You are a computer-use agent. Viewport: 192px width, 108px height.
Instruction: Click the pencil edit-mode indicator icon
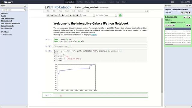click(x=145, y=11)
